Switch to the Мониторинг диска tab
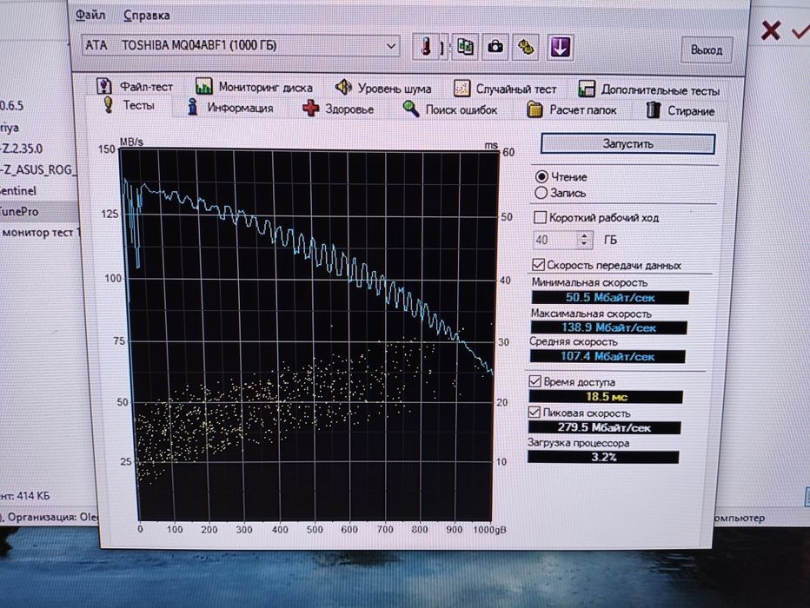Viewport: 810px width, 608px height. pyautogui.click(x=254, y=87)
